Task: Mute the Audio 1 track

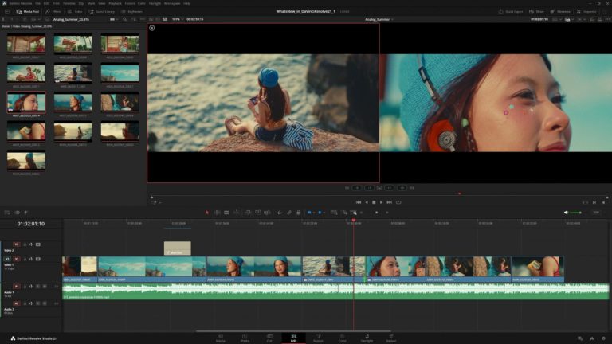Action: [x=45, y=287]
